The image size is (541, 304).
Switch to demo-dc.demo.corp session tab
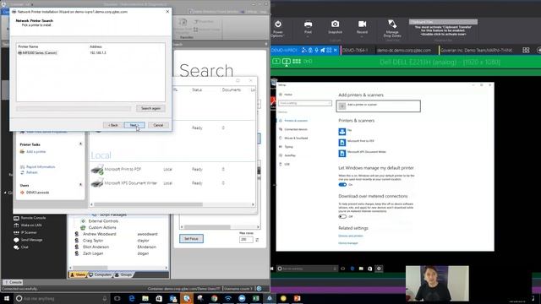pos(404,51)
